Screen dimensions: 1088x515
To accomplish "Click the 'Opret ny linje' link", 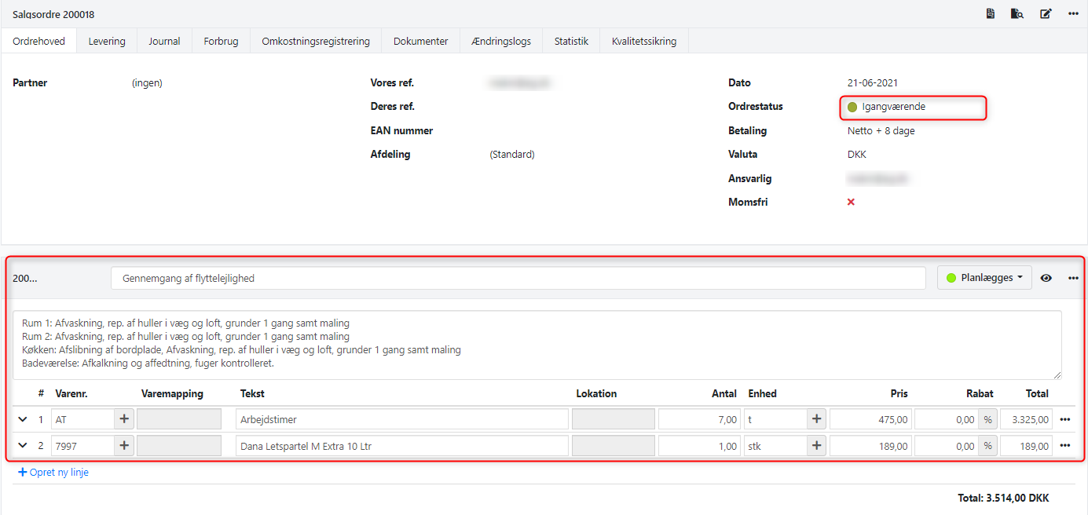I will (x=53, y=473).
